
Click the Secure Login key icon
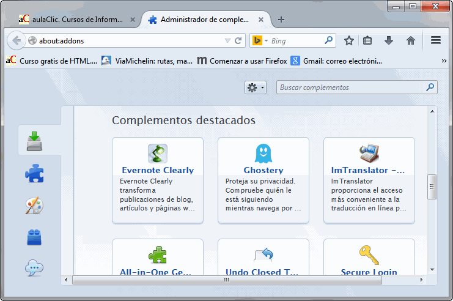[369, 255]
